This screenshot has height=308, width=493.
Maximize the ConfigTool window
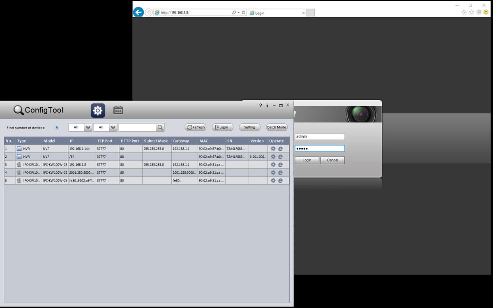pyautogui.click(x=281, y=106)
